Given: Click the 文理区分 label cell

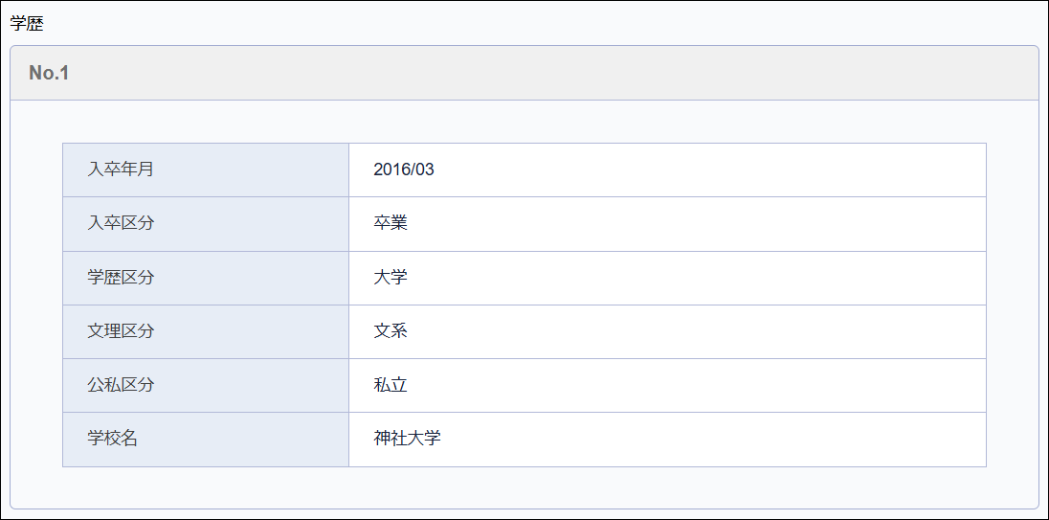Looking at the screenshot, I should point(121,331).
